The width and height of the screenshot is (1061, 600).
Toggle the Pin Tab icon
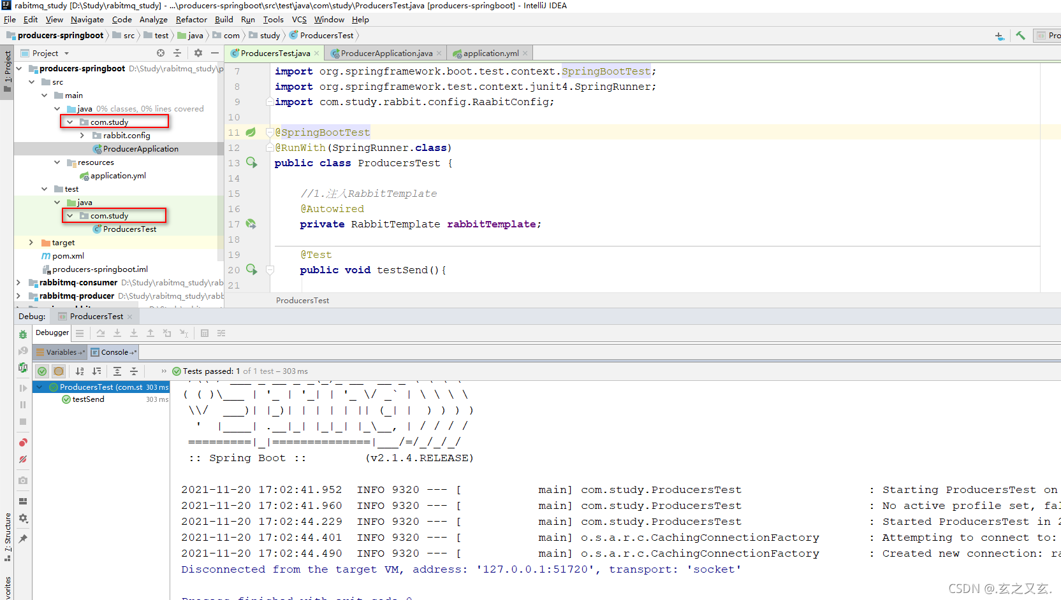(x=23, y=539)
